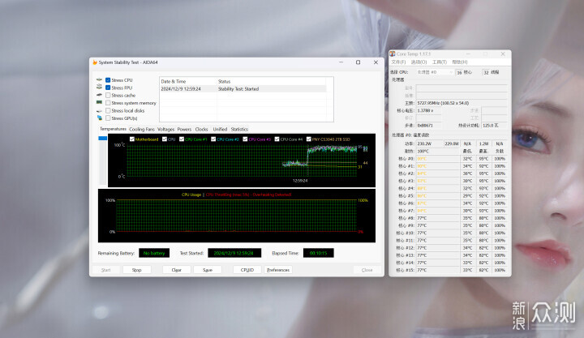Click the AIDA64 window title icon
Image resolution: width=584 pixels, height=338 pixels.
pos(94,62)
